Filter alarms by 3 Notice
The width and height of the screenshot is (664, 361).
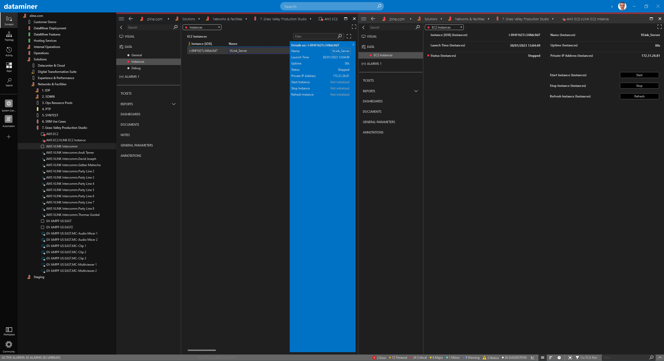(491, 358)
